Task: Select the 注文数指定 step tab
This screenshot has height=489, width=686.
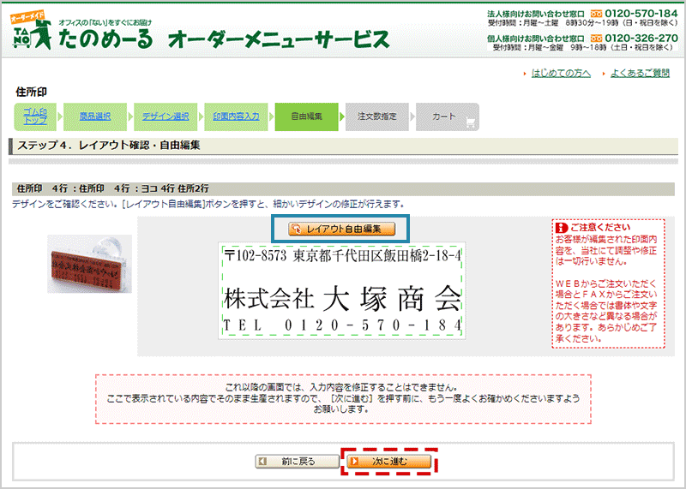Action: point(377,116)
